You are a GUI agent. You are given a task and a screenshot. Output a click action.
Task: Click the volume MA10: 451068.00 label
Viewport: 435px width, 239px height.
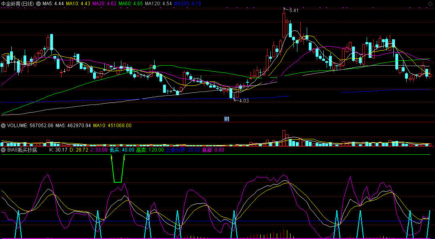[112, 126]
